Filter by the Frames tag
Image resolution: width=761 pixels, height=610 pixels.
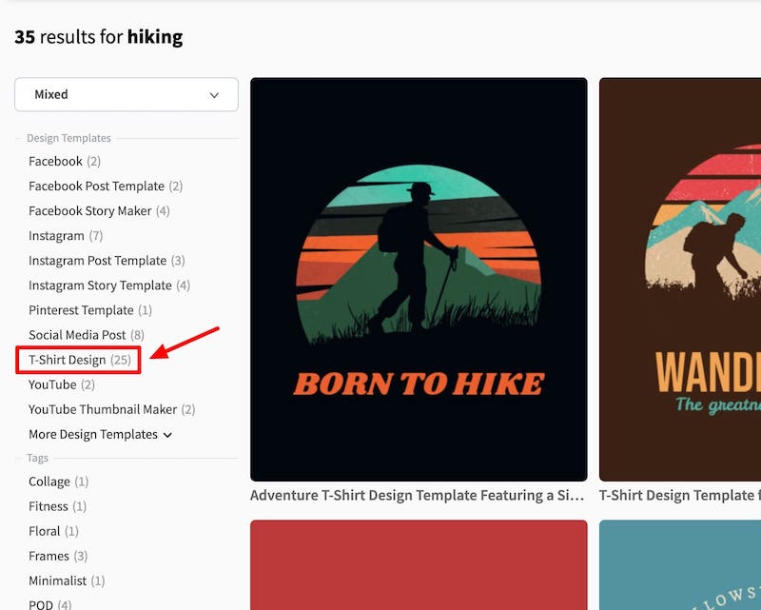[x=49, y=557]
